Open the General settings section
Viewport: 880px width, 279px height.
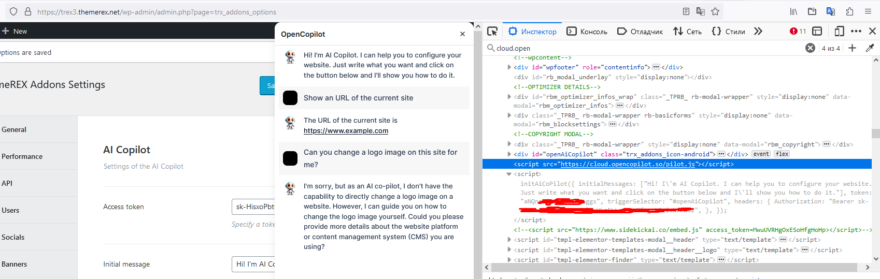point(38,129)
